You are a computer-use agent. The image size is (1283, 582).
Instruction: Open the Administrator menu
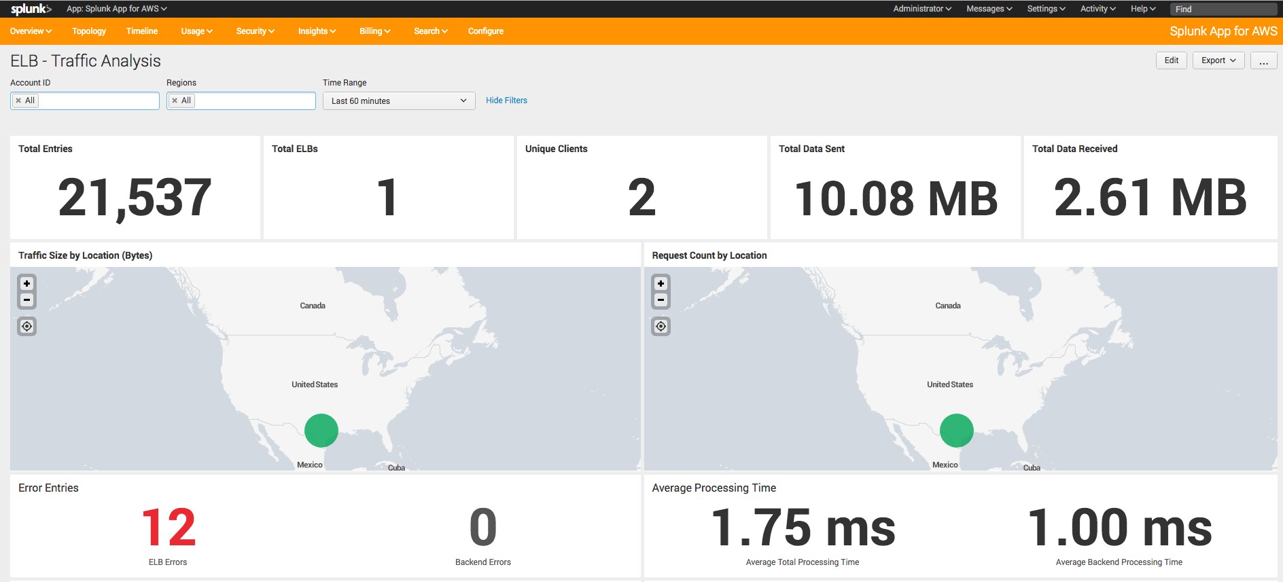click(x=922, y=9)
